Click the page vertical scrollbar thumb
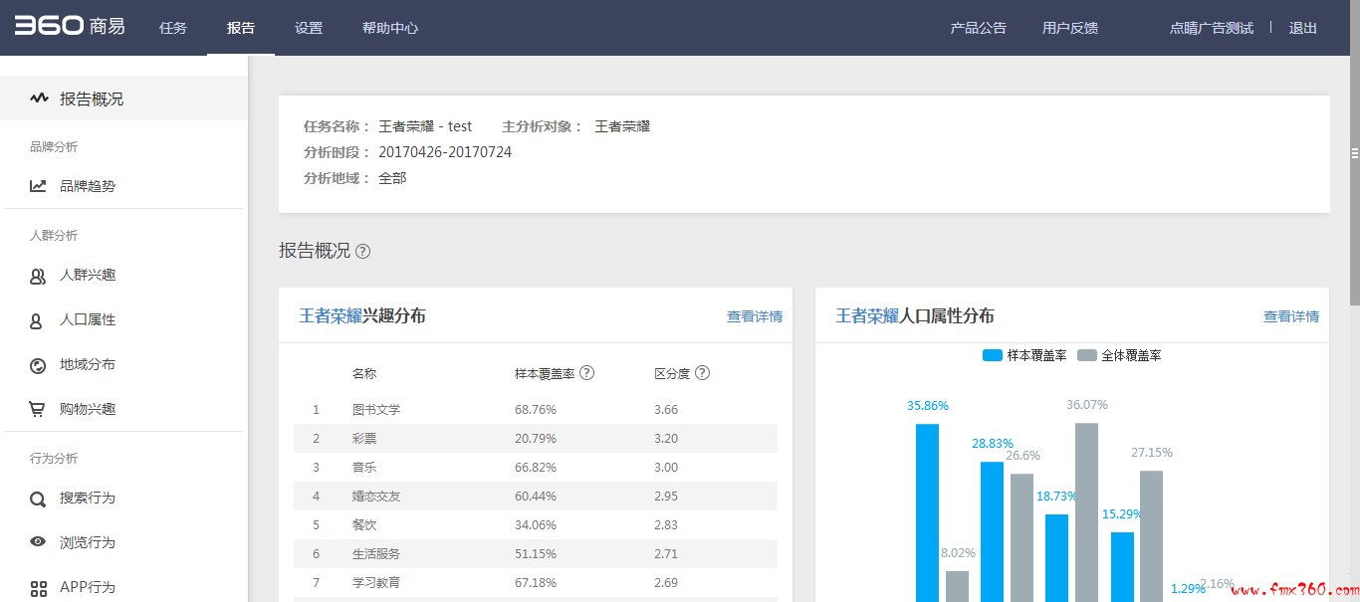 click(x=1354, y=152)
